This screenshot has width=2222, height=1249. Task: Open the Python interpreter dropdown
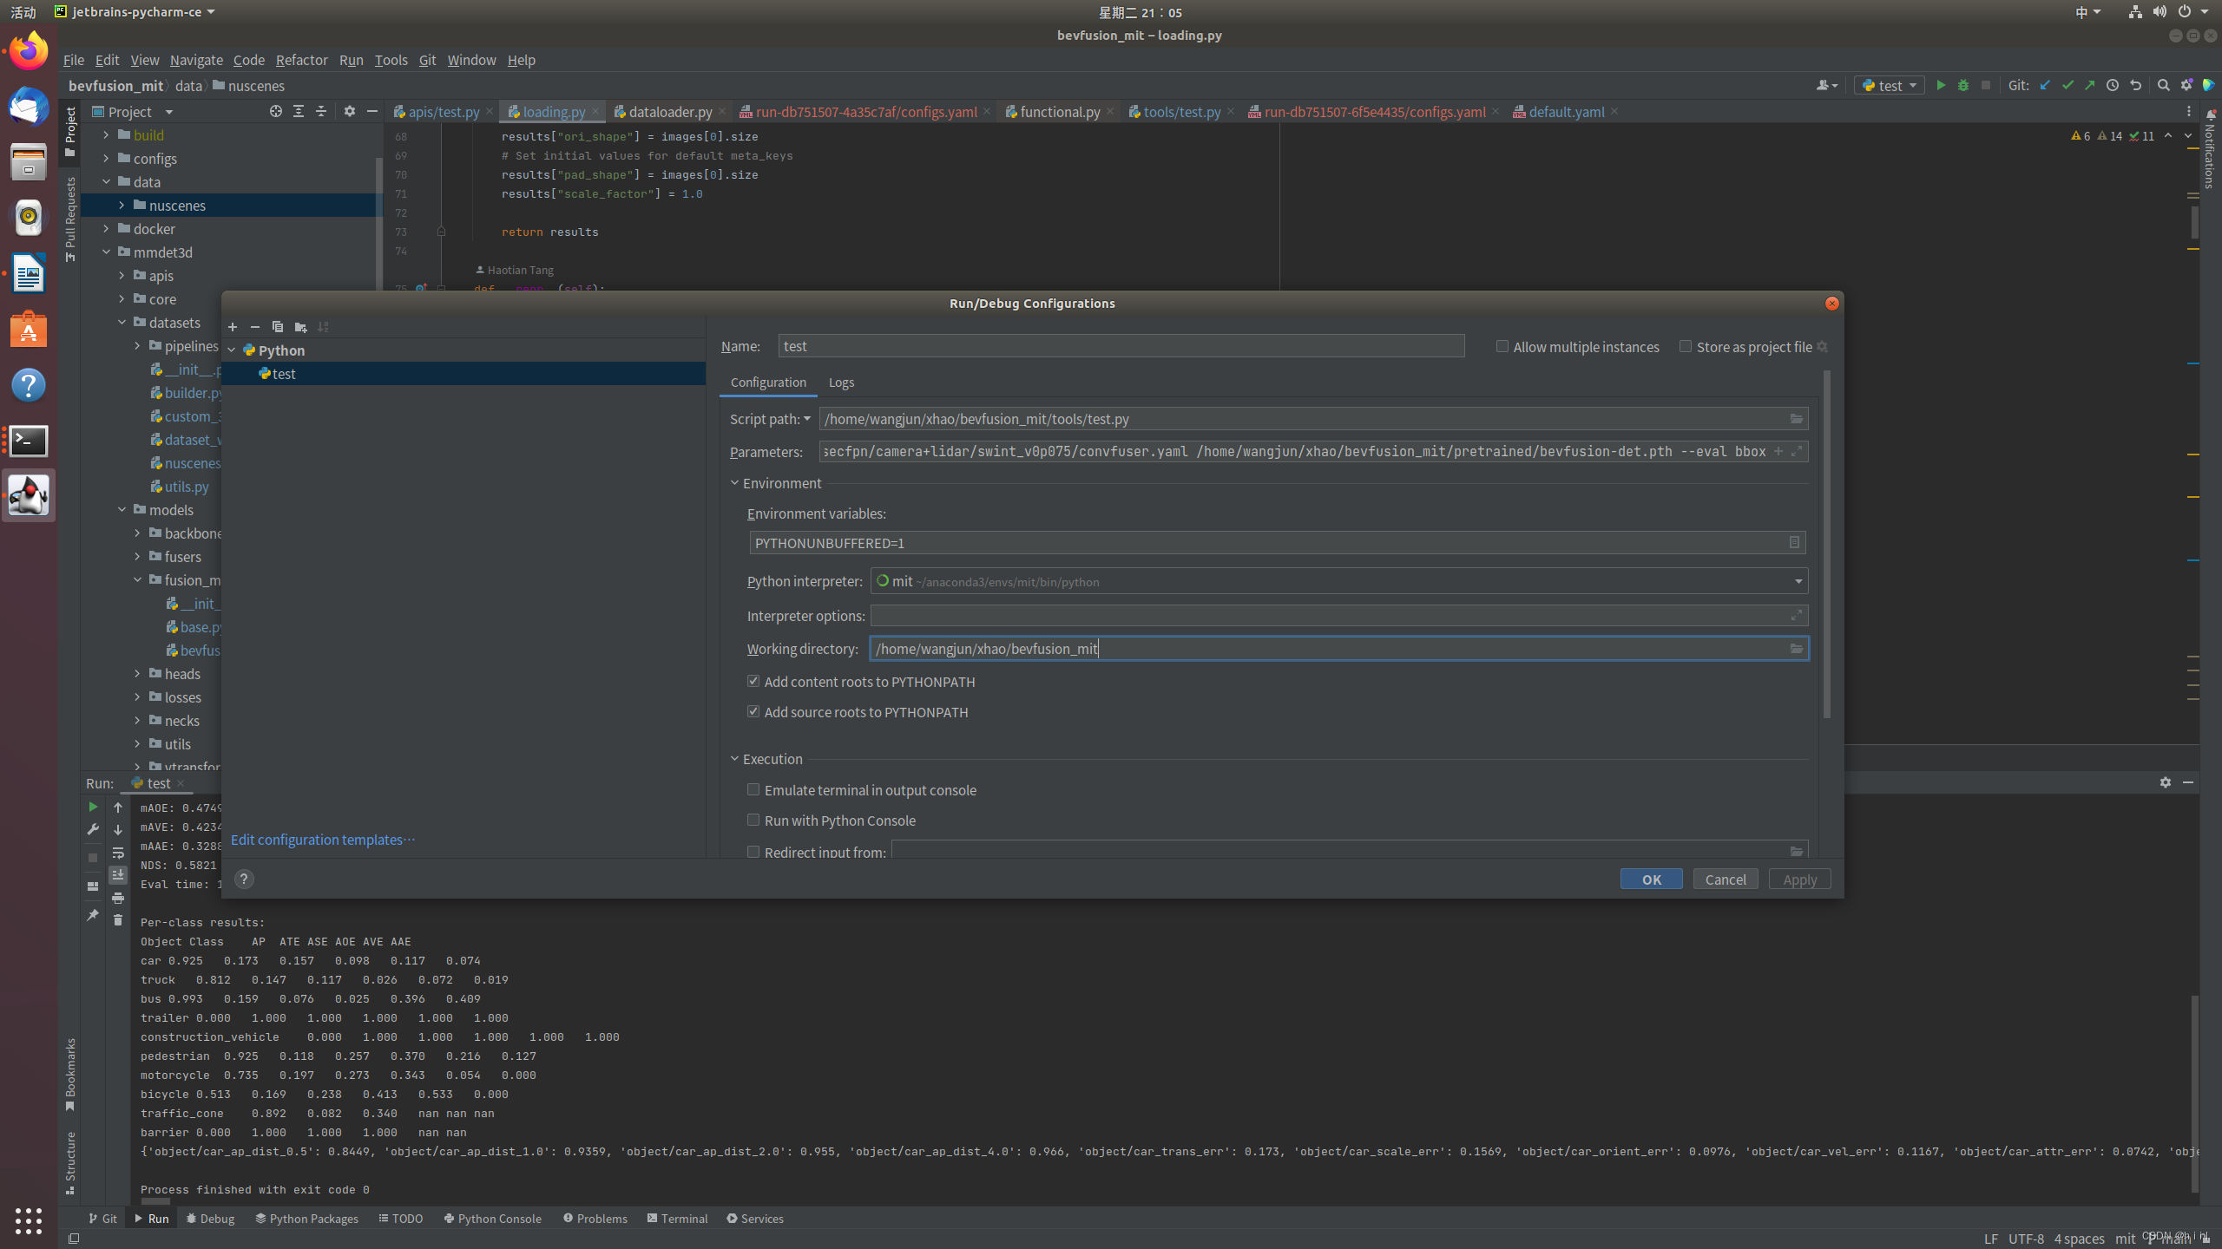[1798, 581]
